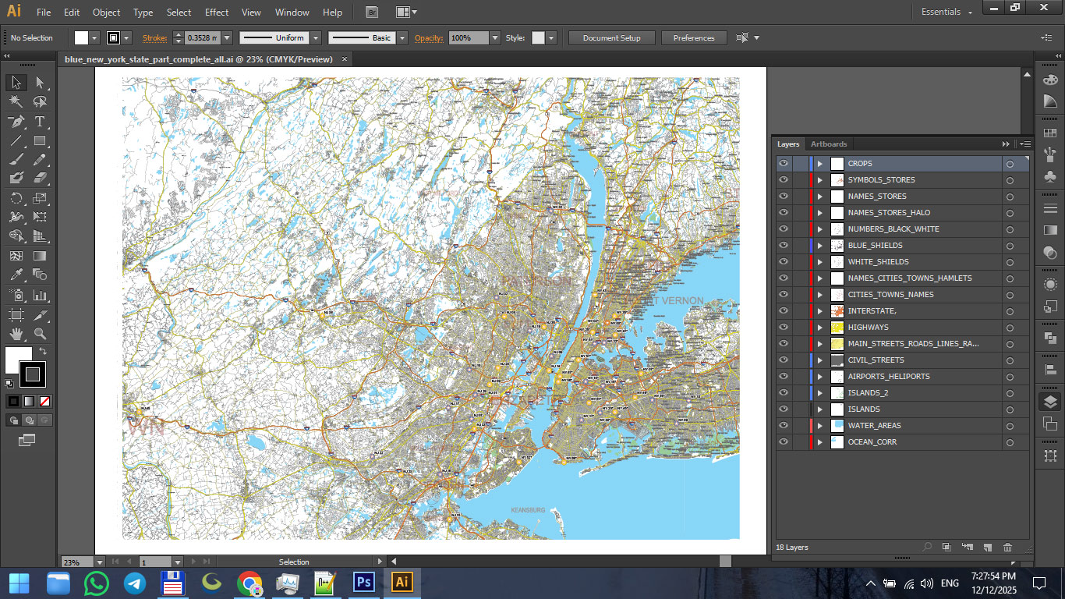
Task: Click the Hand tool
Action: point(16,334)
